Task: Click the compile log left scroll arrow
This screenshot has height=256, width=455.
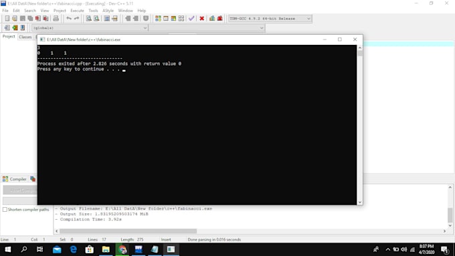Action: pos(57,231)
